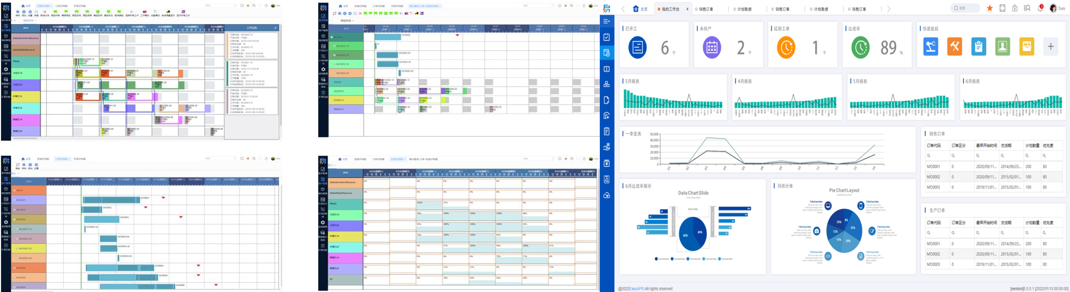Click the orange star favorites icon
Viewport: 1070px width, 292px height.
990,8
